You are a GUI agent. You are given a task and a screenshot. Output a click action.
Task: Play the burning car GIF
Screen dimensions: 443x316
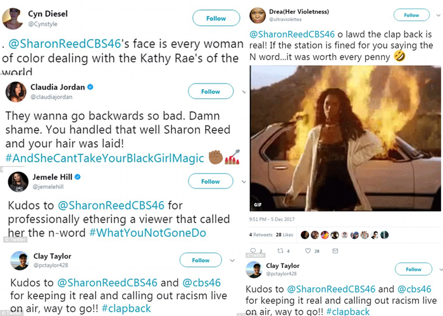click(346, 138)
